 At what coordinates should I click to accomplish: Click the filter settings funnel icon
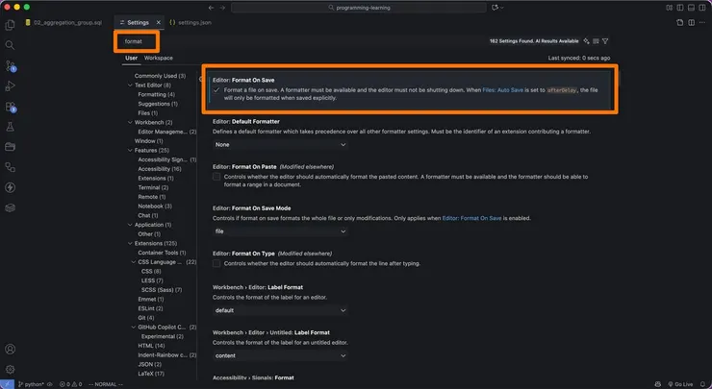[x=605, y=41]
